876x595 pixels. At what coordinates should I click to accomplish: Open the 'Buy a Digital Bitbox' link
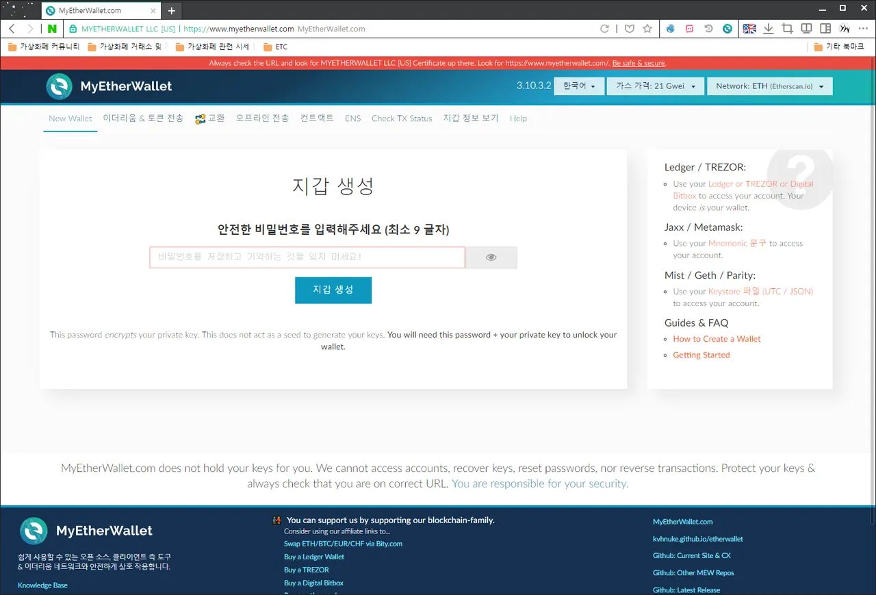pos(313,583)
